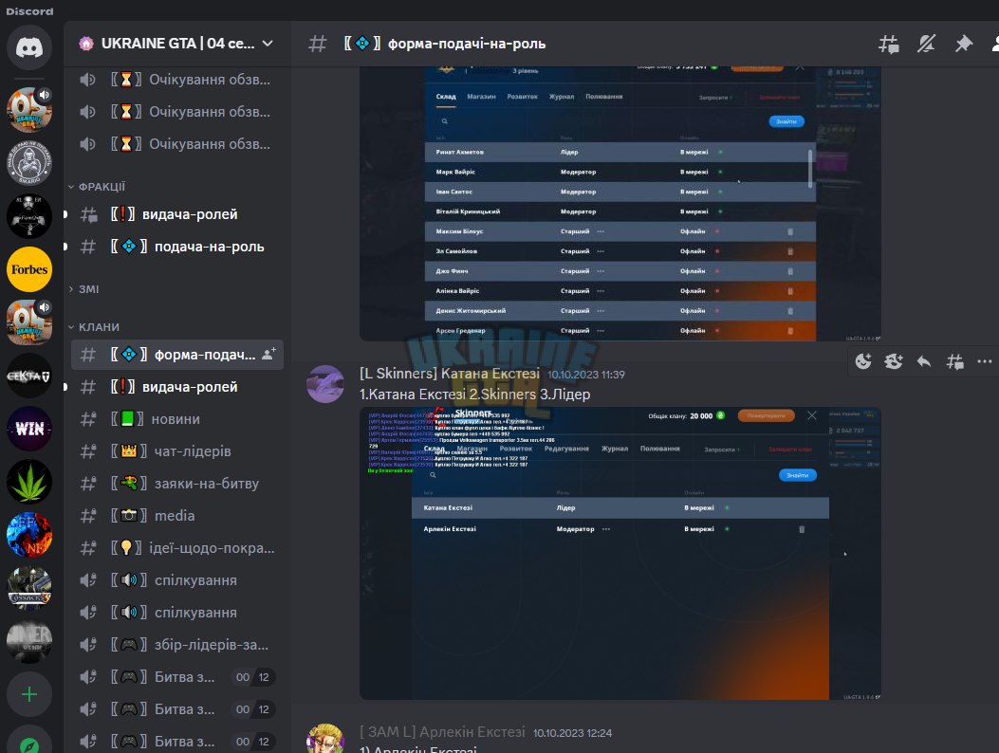Open the новини channel
Screen dimensions: 999x753
coord(177,419)
